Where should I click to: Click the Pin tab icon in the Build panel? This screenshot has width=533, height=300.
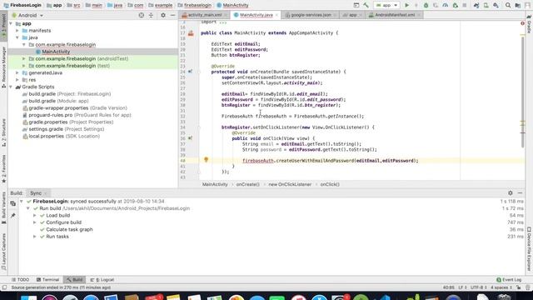click(x=13, y=215)
